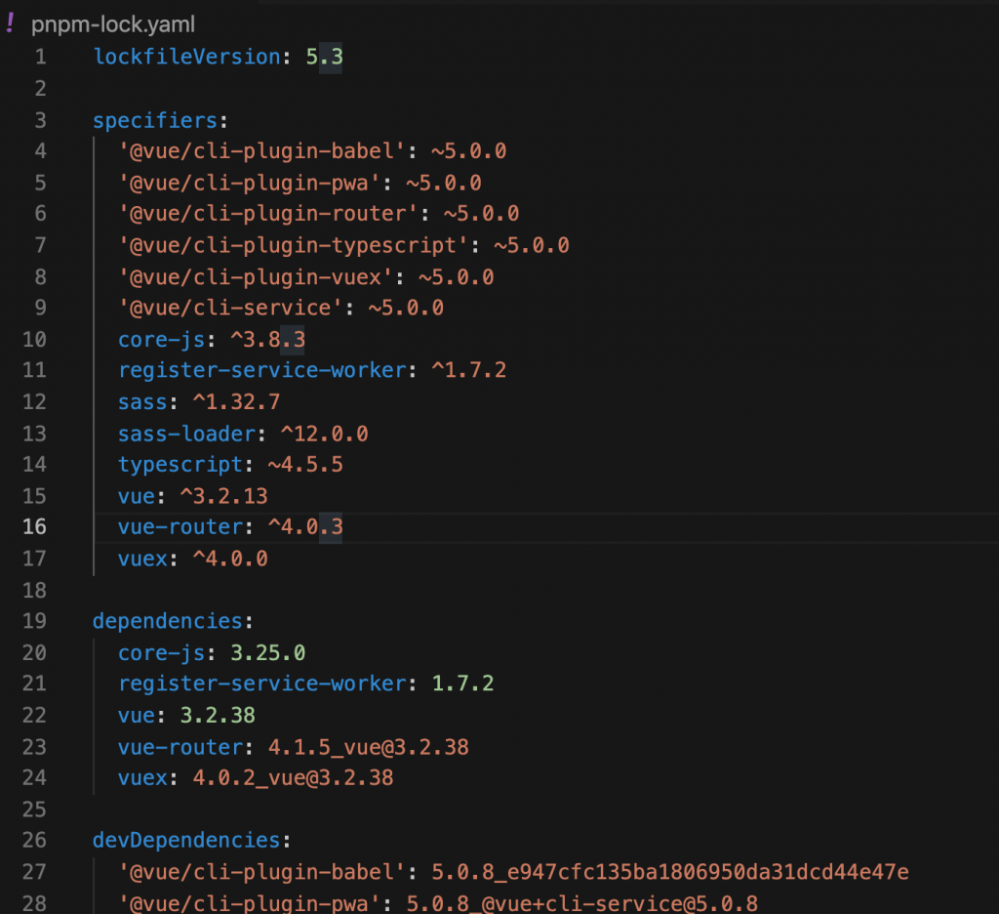Select the pnpm-lock.yaml breadcrumb label
This screenshot has width=999, height=914.
[x=113, y=24]
